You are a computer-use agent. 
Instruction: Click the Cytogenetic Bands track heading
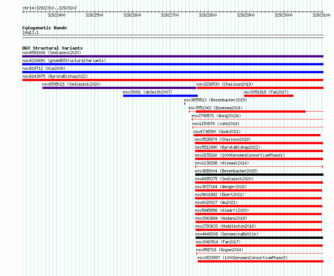click(x=45, y=28)
